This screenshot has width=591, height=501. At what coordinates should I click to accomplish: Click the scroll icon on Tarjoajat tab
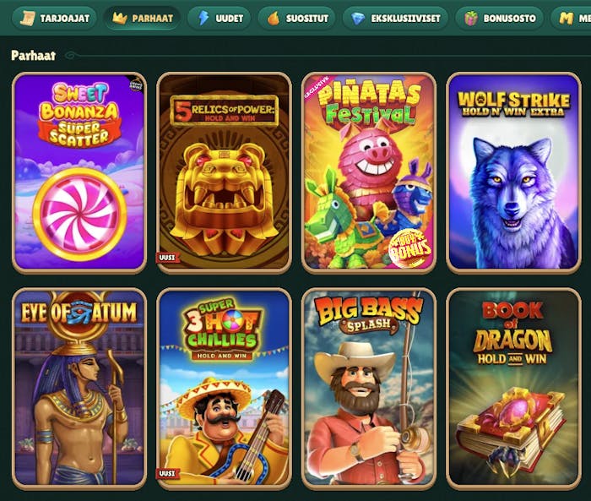(x=28, y=18)
